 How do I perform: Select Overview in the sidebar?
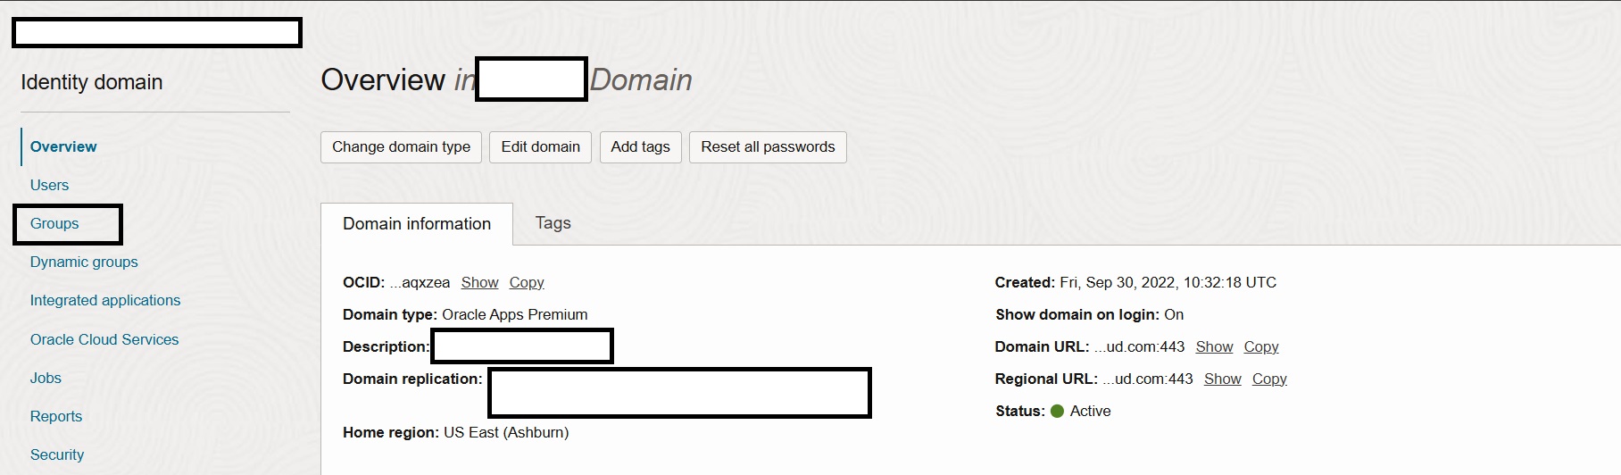(x=63, y=146)
